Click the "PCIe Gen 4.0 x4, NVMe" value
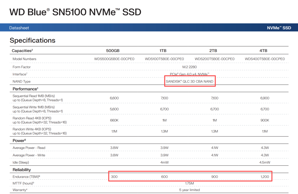Screen dimensions: 298x194 [x=190, y=74]
